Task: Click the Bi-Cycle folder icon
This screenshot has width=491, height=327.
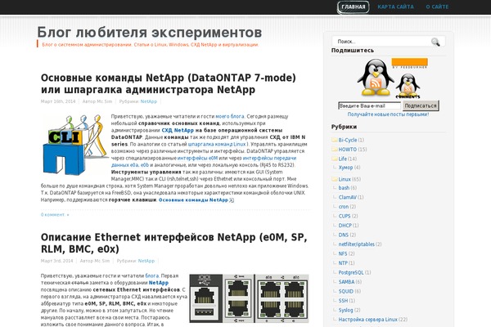Action: [335, 140]
